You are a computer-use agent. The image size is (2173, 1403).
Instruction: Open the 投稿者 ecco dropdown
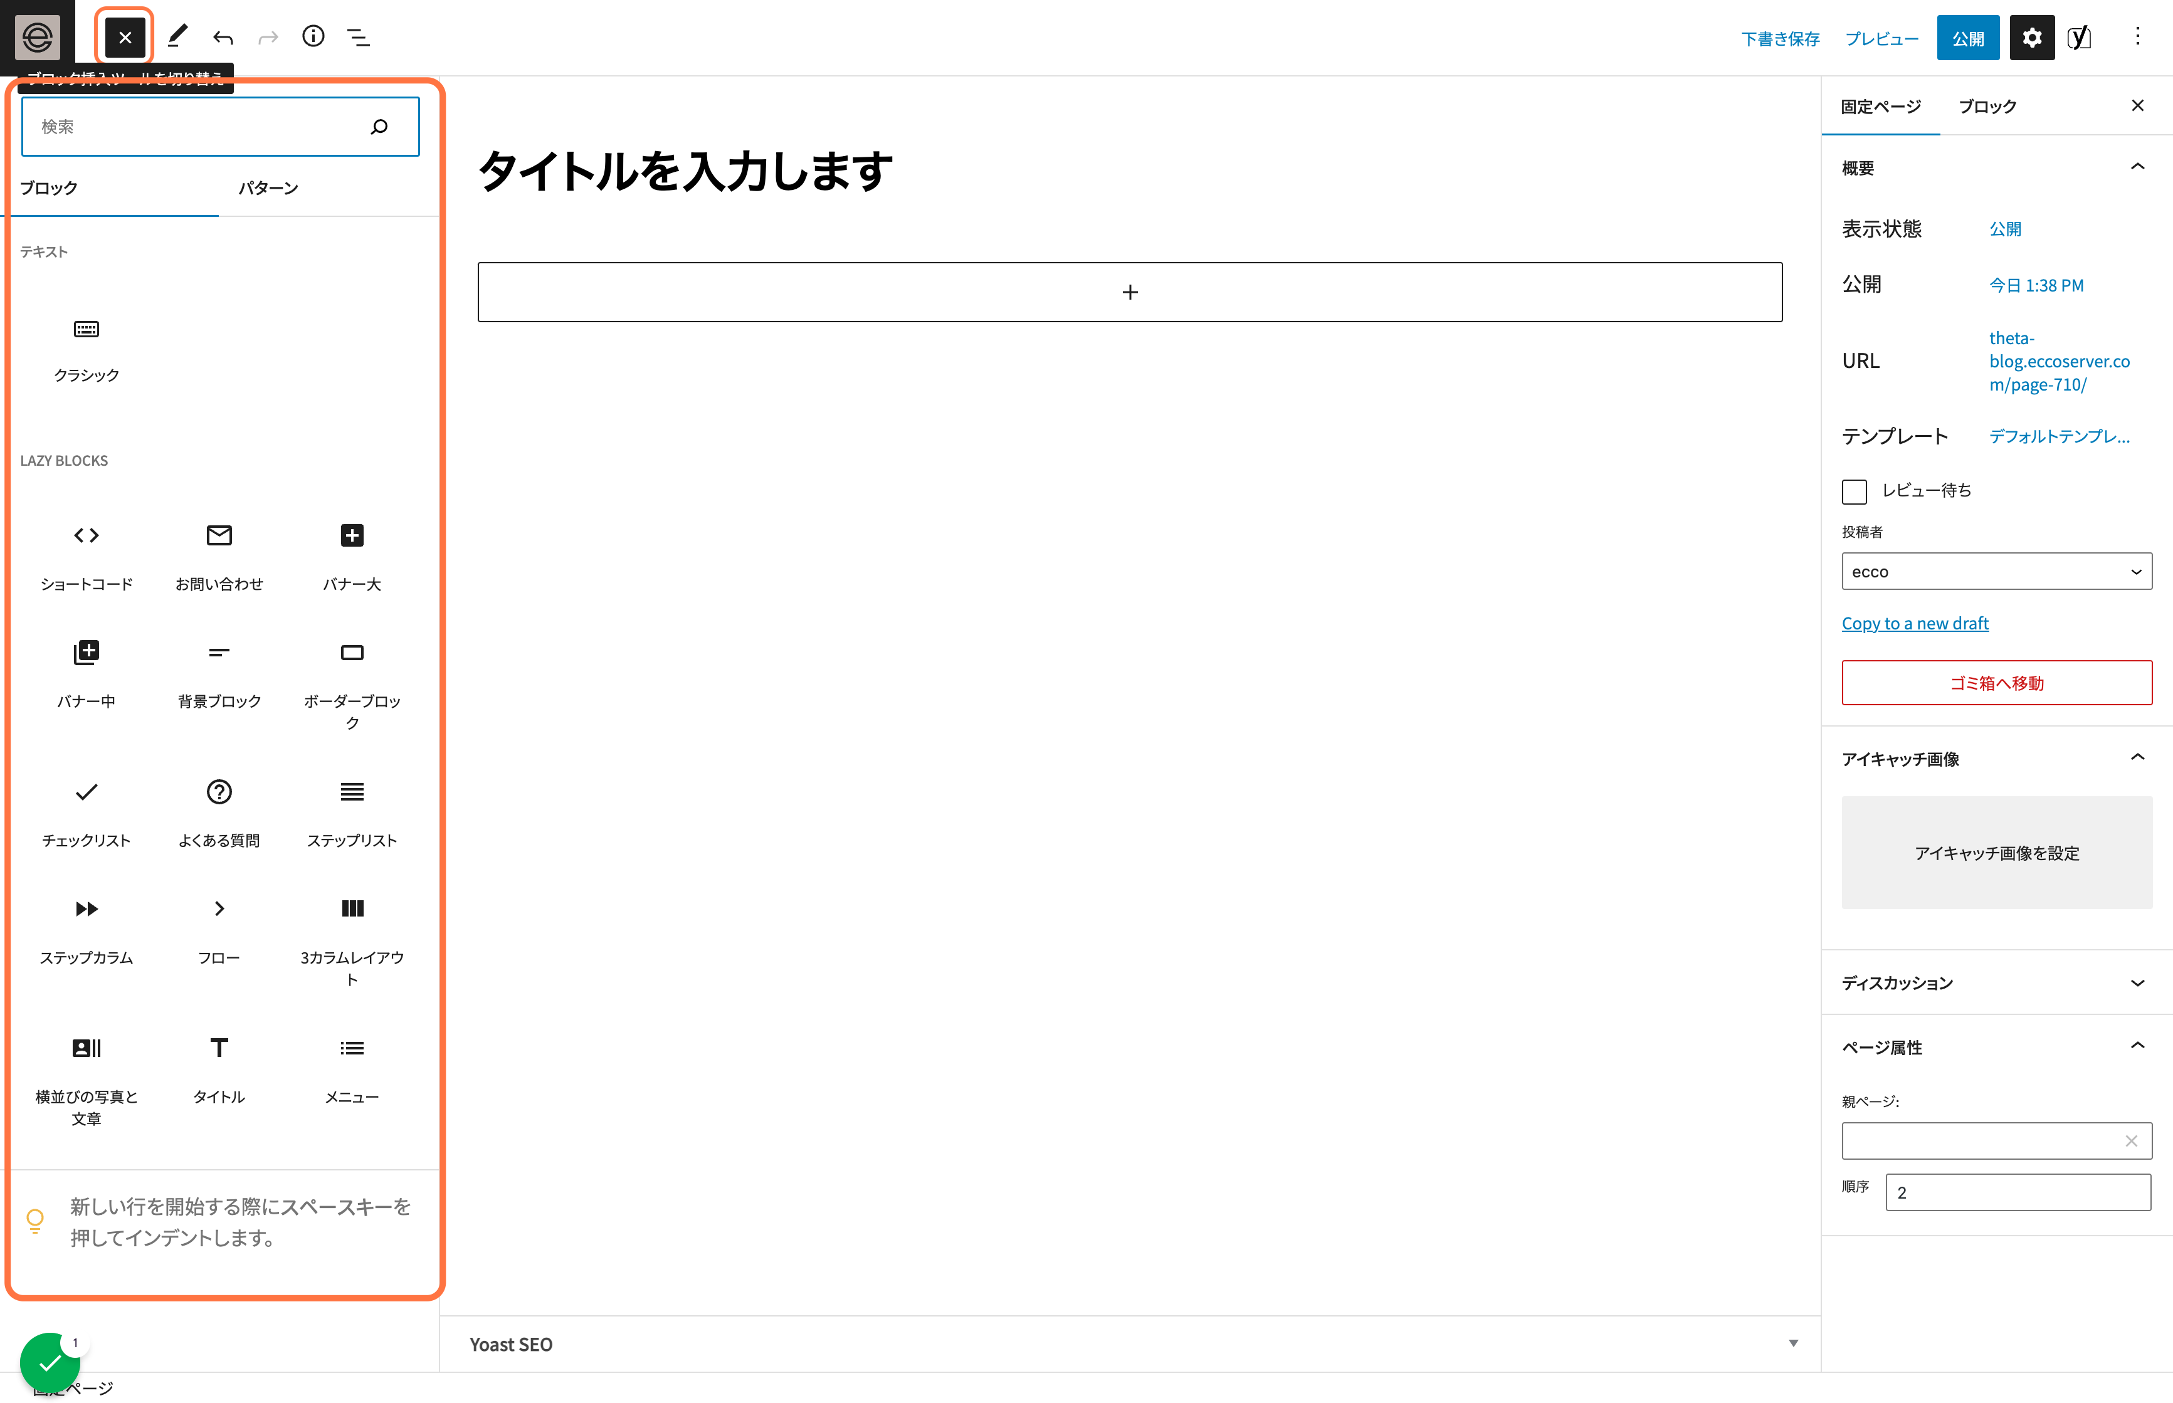[x=1996, y=571]
